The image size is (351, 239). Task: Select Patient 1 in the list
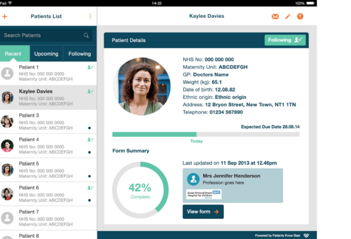[48, 73]
